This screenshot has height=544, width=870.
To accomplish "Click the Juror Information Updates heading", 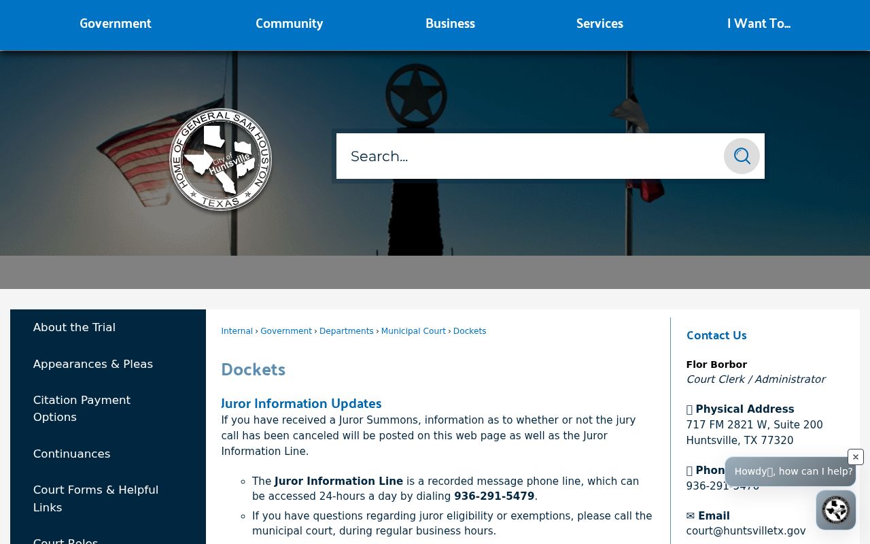I will tap(301, 404).
